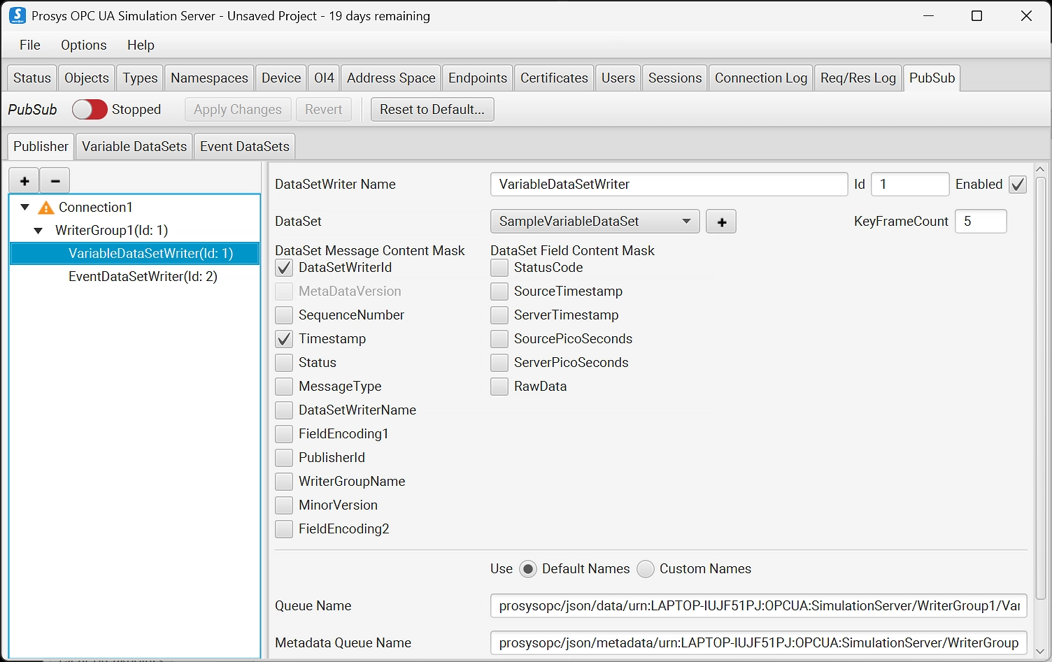Click the Prosys application icon in title bar

click(x=17, y=15)
